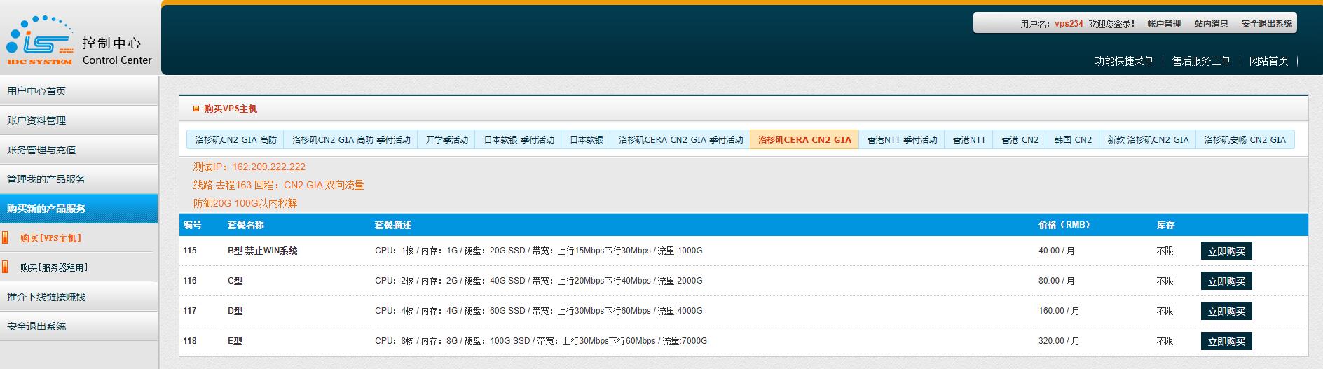The image size is (1323, 369).
Task: Open 购买[服务器租用] submenu link
Action: (54, 267)
